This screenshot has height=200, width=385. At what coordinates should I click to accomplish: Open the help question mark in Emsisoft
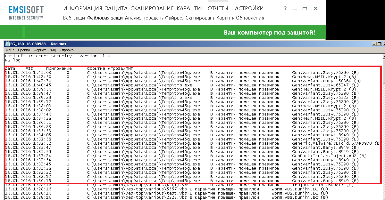pyautogui.click(x=285, y=8)
